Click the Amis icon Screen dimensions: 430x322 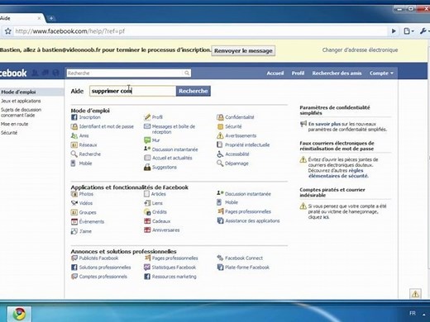tap(74, 135)
